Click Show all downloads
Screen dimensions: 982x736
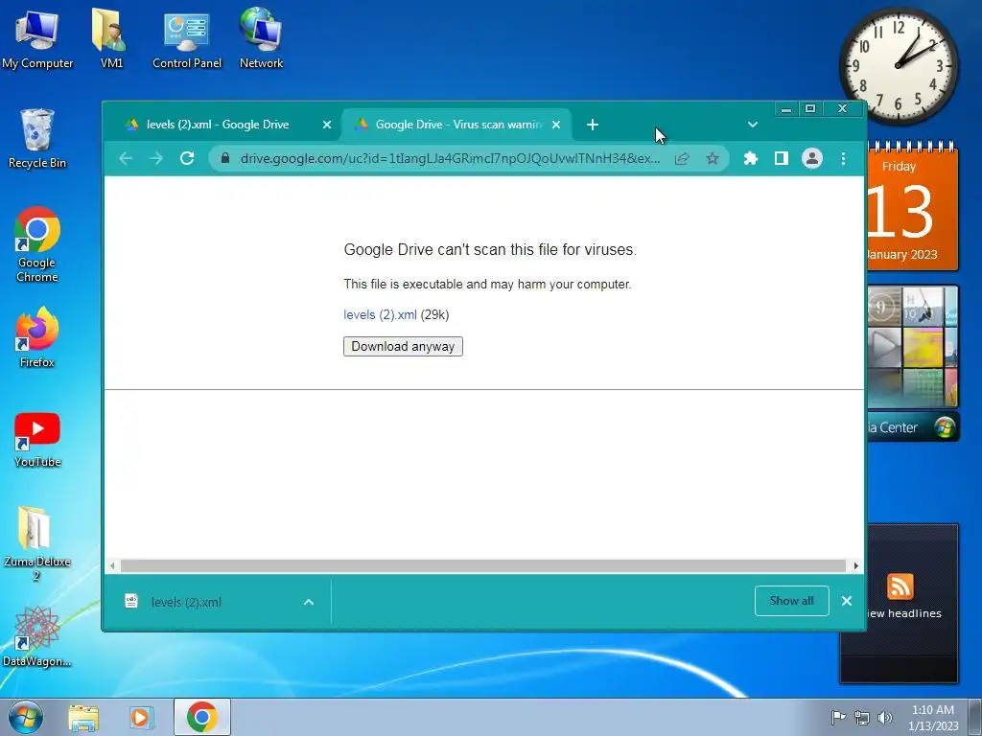(x=791, y=601)
